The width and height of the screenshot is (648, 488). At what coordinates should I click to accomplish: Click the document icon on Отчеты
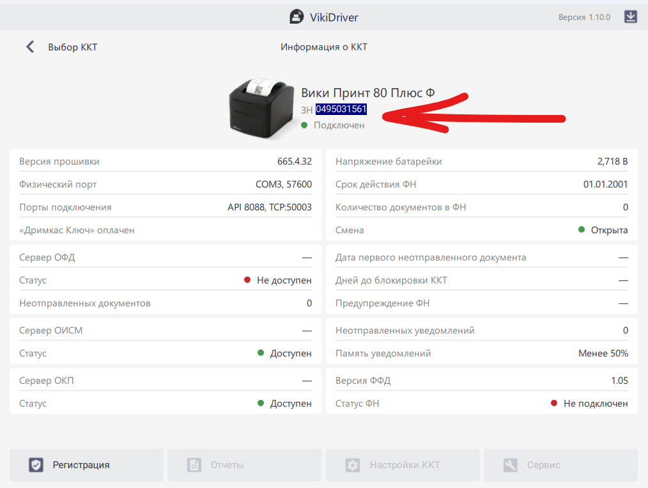[194, 465]
